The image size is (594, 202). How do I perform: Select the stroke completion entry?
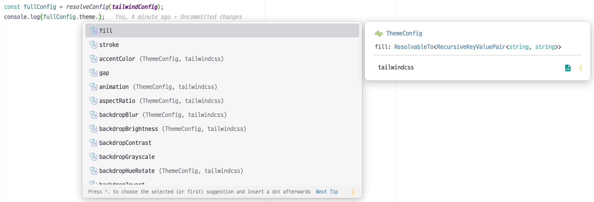point(109,44)
